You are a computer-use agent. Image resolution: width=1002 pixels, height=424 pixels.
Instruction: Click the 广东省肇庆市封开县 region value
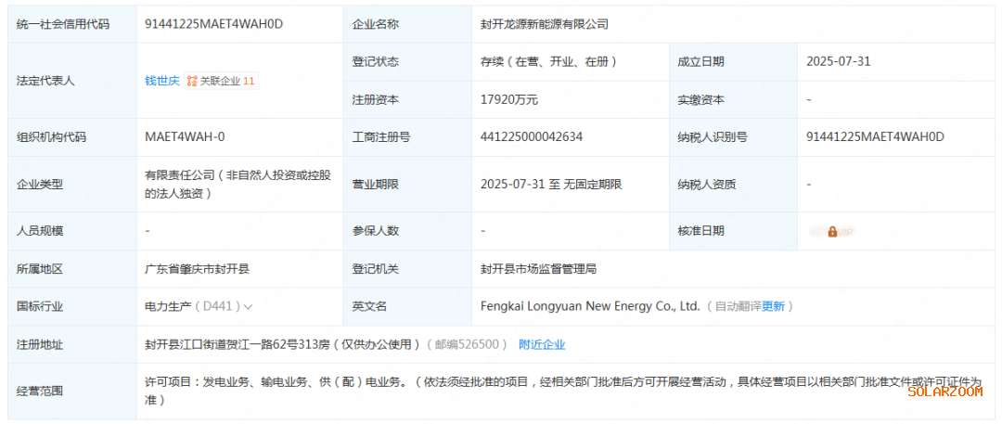click(197, 269)
